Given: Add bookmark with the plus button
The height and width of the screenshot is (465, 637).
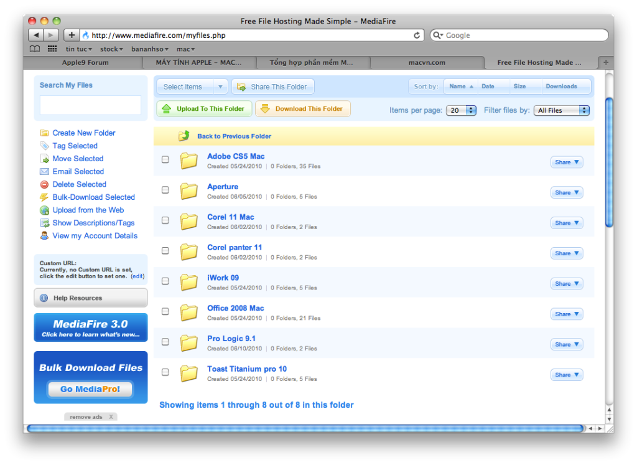Looking at the screenshot, I should click(x=72, y=35).
